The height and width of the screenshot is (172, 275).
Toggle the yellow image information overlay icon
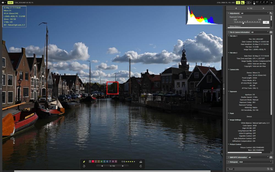coord(238,3)
